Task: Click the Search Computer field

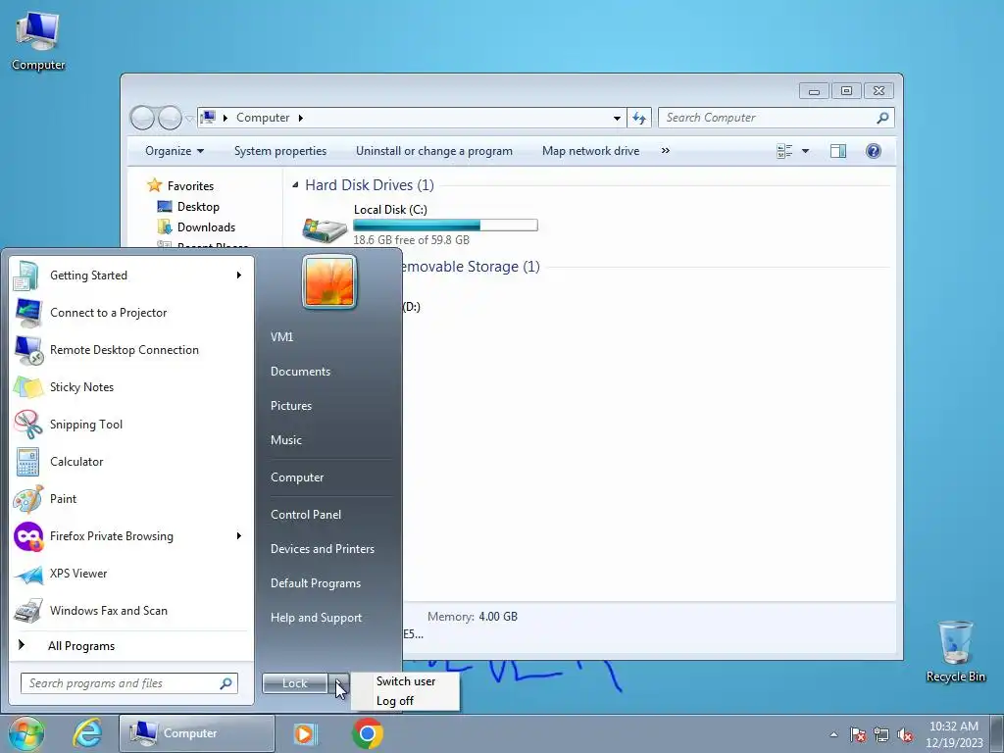Action: (x=776, y=118)
